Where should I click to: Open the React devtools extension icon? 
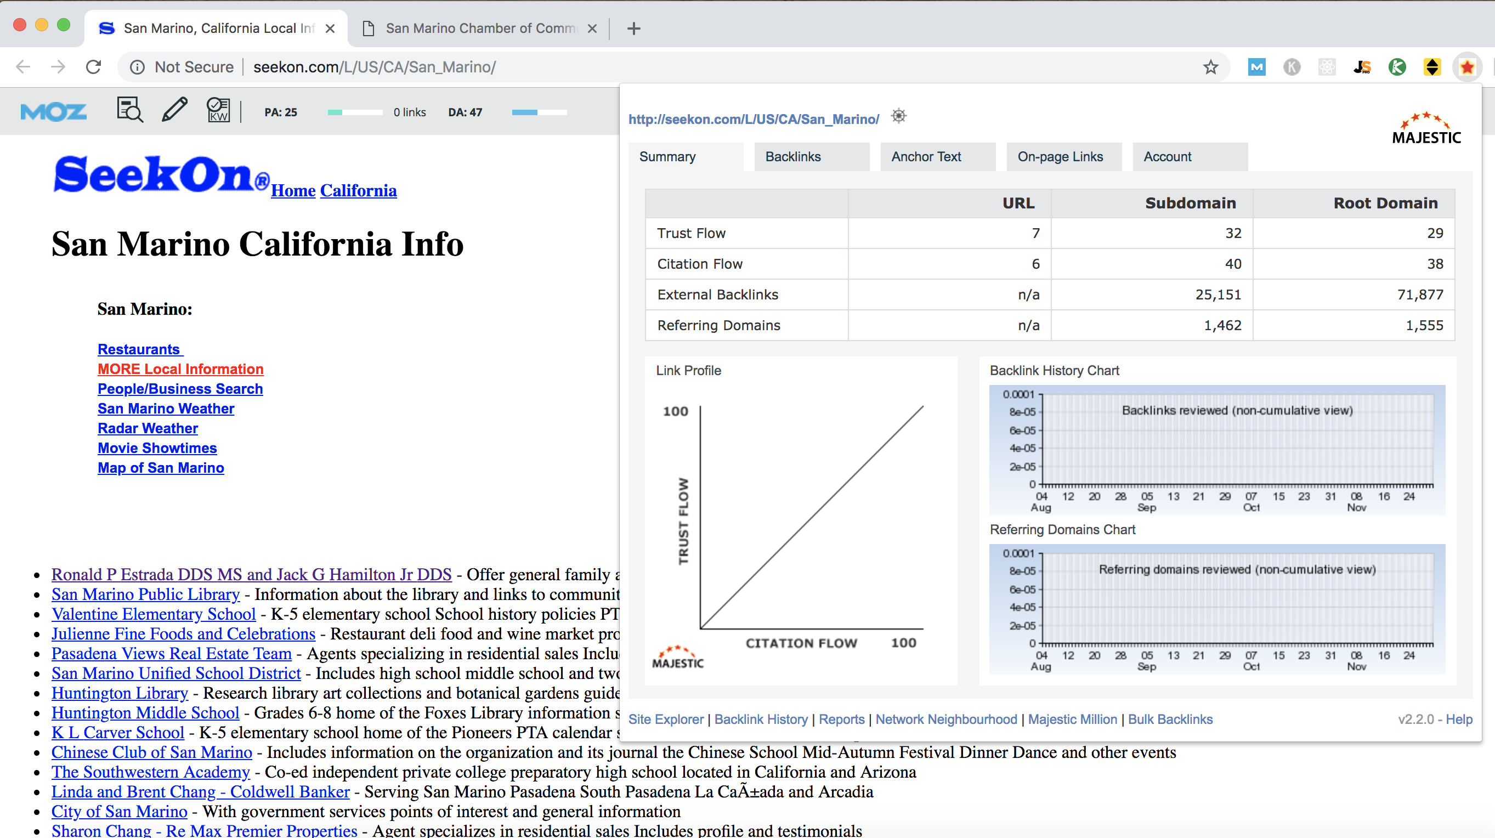point(1327,67)
